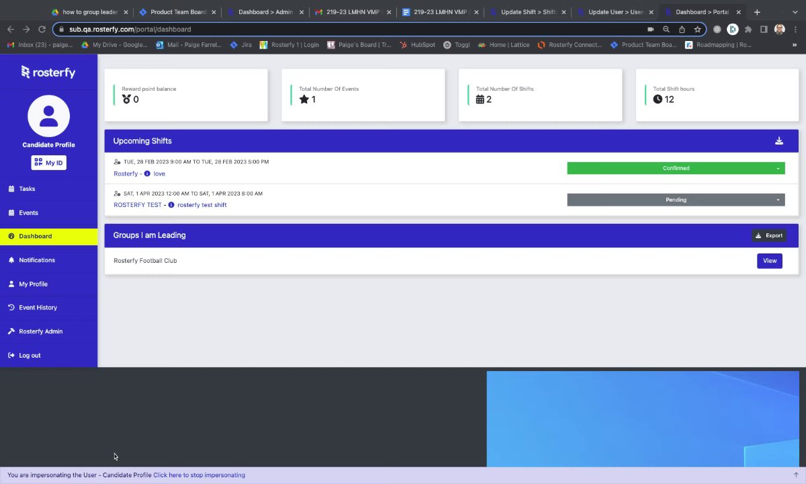Screen dimensions: 806x484
Task: Click the browser back arrow
Action: coord(11,30)
